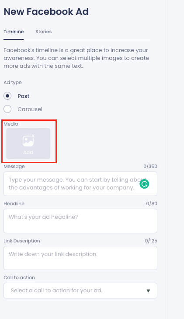Click the Media label above upload box
The width and height of the screenshot is (184, 319).
point(11,124)
